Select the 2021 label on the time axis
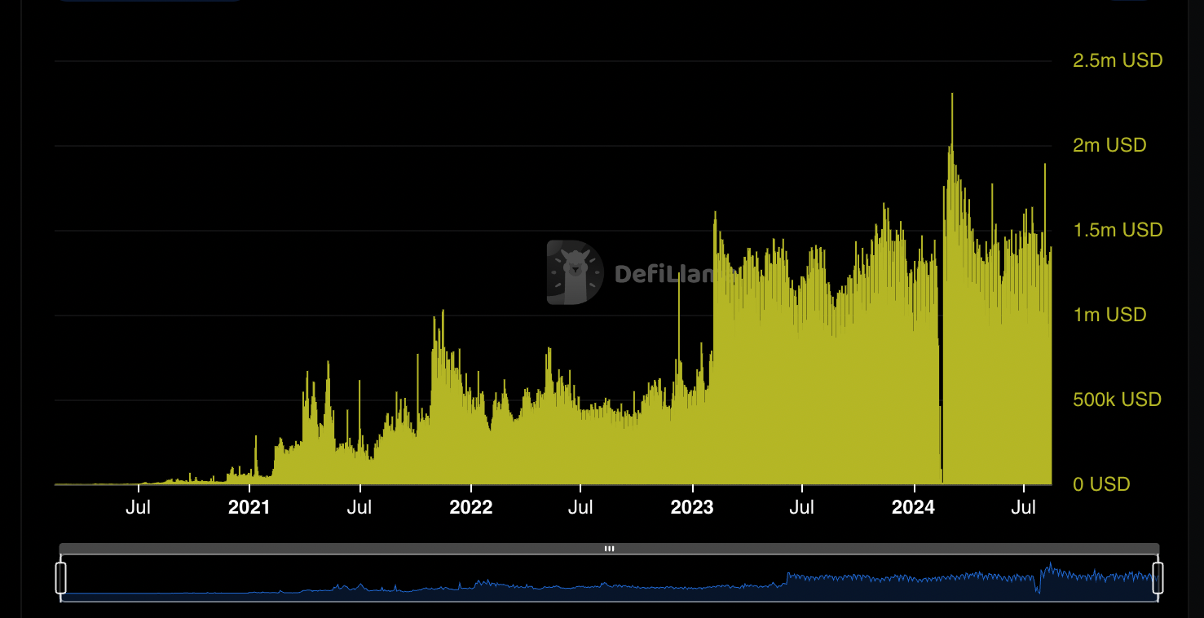1204x618 pixels. click(249, 508)
